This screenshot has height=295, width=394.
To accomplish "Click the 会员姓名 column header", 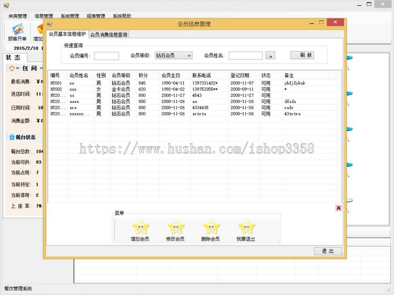I will coord(81,75).
